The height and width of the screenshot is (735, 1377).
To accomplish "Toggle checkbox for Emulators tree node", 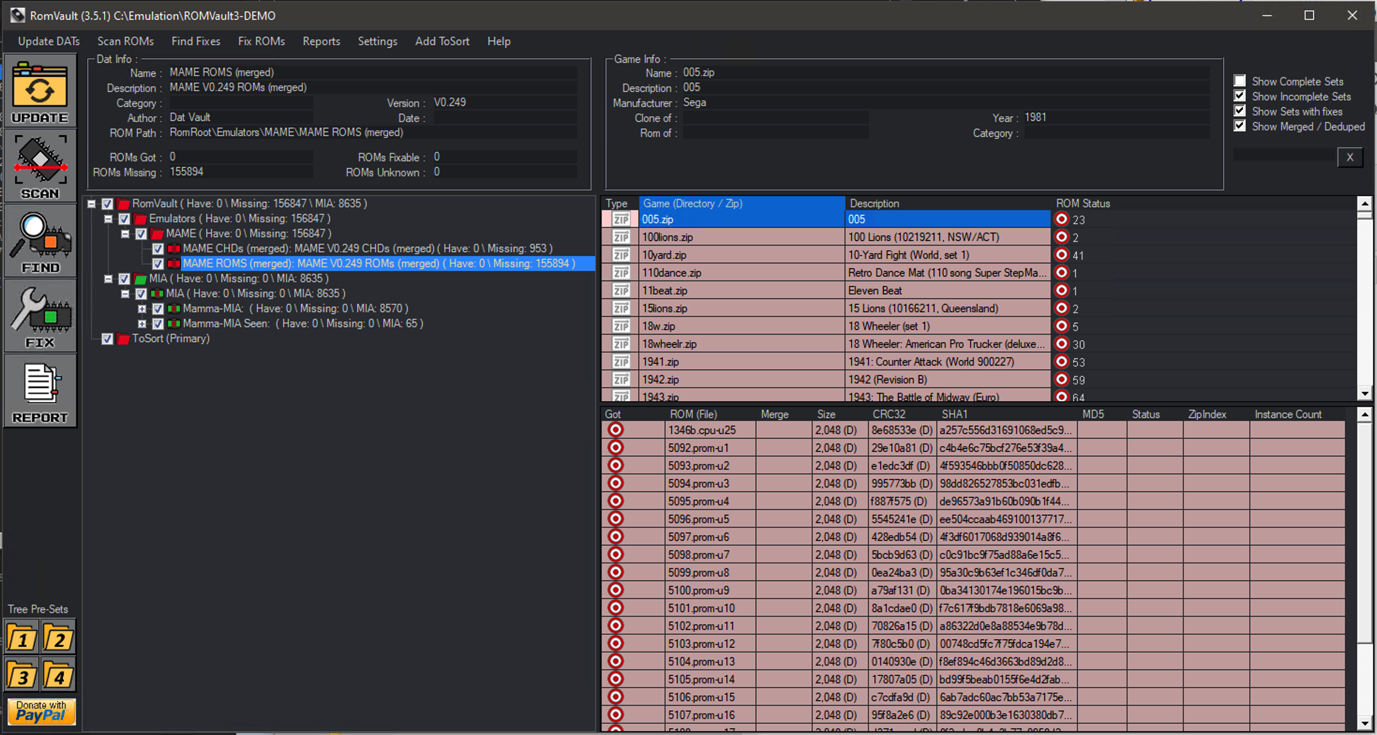I will coord(124,218).
